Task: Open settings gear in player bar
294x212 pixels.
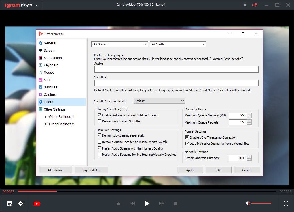Action: [x=21, y=204]
